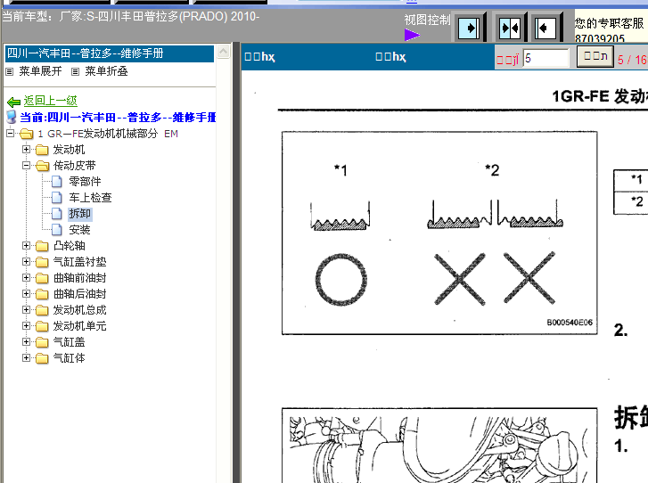Click the 气缸盖衬垫 folder icon
This screenshot has width=648, height=483.
(x=42, y=262)
